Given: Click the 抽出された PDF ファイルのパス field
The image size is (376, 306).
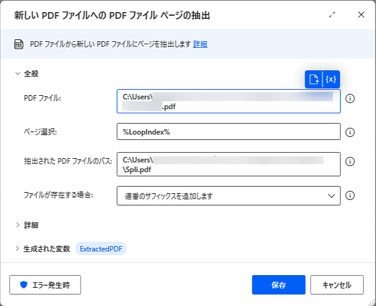Looking at the screenshot, I should pos(228,164).
